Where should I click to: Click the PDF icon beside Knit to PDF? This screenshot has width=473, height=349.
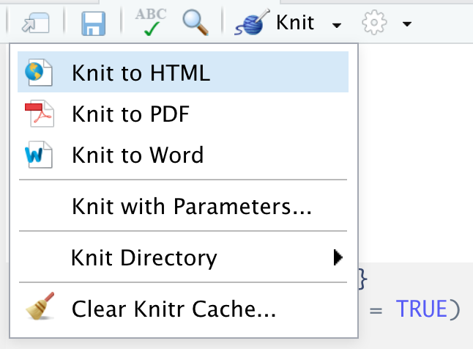tap(40, 114)
